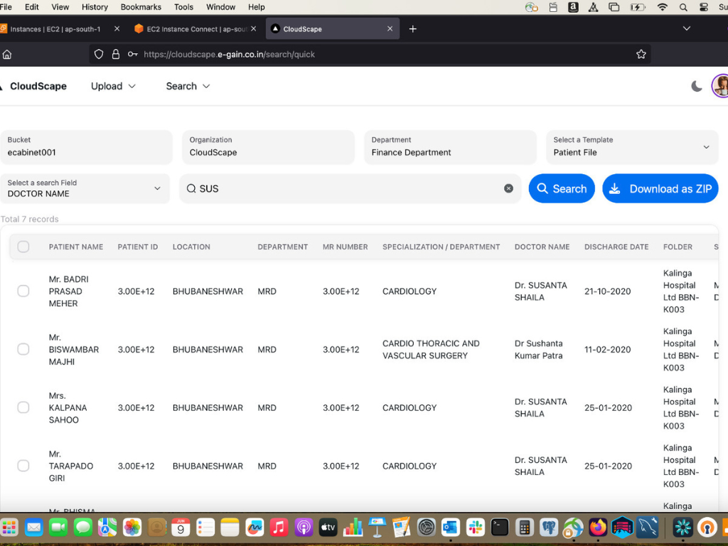This screenshot has height=546, width=728.
Task: Click the Download as ZIP button
Action: coord(660,188)
